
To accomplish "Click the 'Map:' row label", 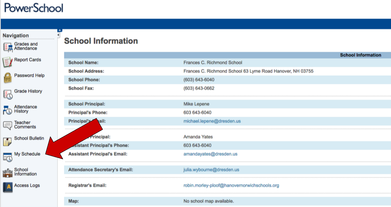I will [x=73, y=201].
